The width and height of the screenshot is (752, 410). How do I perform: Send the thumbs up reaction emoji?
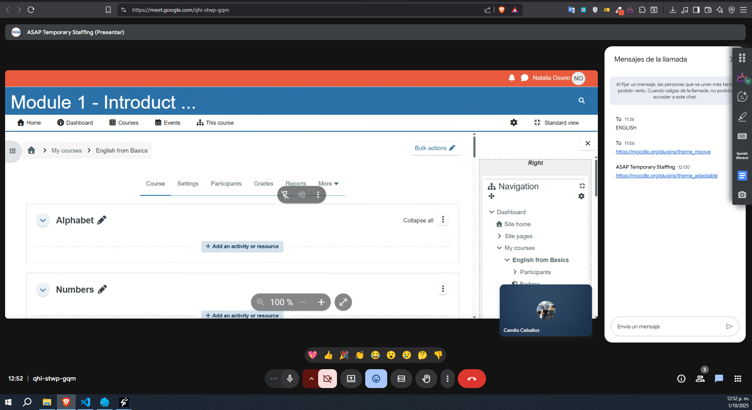click(328, 355)
